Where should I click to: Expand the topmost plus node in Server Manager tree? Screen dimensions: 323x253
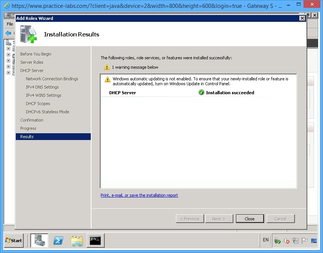tap(8, 49)
